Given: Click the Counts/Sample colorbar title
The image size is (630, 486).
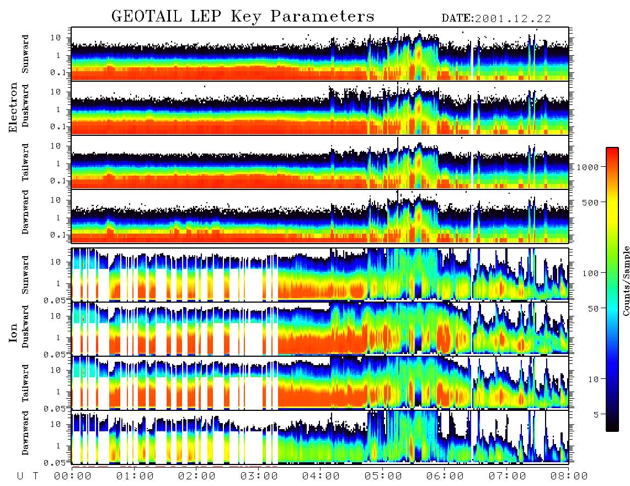Looking at the screenshot, I should [x=626, y=281].
